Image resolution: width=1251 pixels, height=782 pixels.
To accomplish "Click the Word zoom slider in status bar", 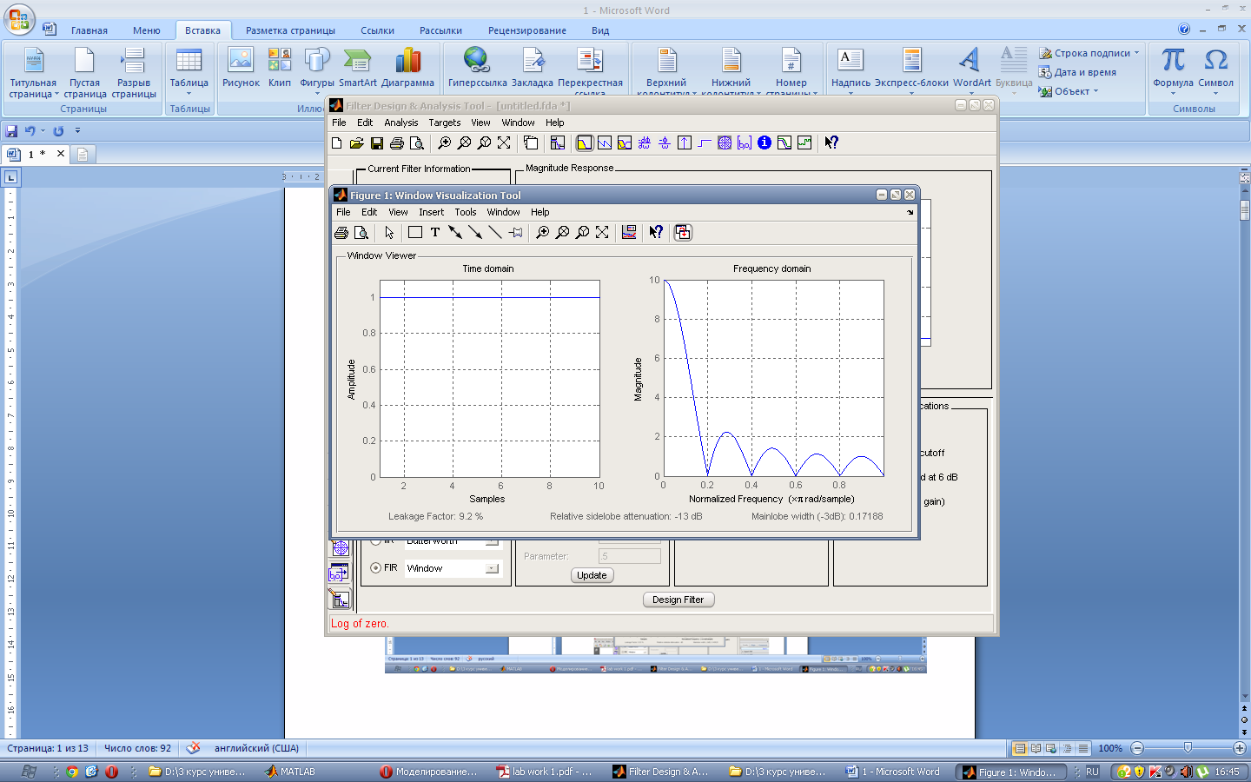I will [1188, 748].
